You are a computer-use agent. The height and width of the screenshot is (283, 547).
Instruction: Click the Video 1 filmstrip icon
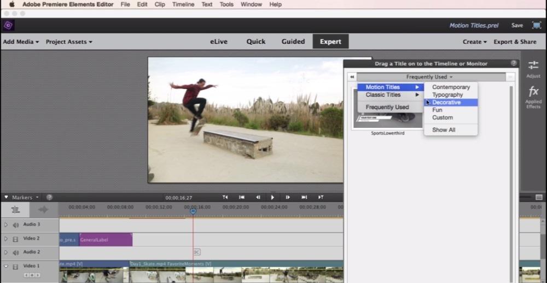pyautogui.click(x=15, y=267)
